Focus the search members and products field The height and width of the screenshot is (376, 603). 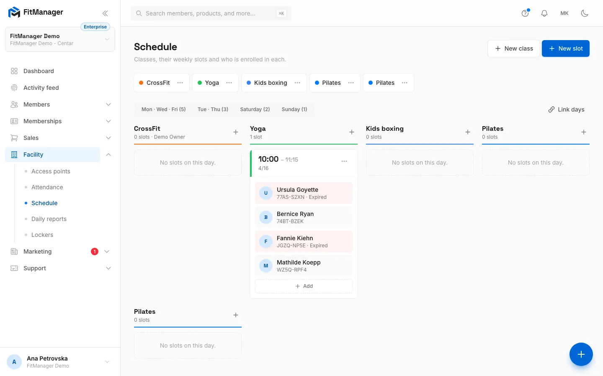(211, 13)
